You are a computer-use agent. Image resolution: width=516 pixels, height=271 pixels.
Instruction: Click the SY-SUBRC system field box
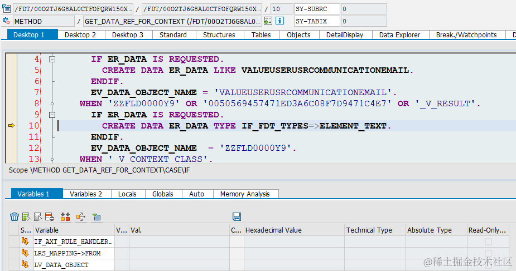click(317, 9)
